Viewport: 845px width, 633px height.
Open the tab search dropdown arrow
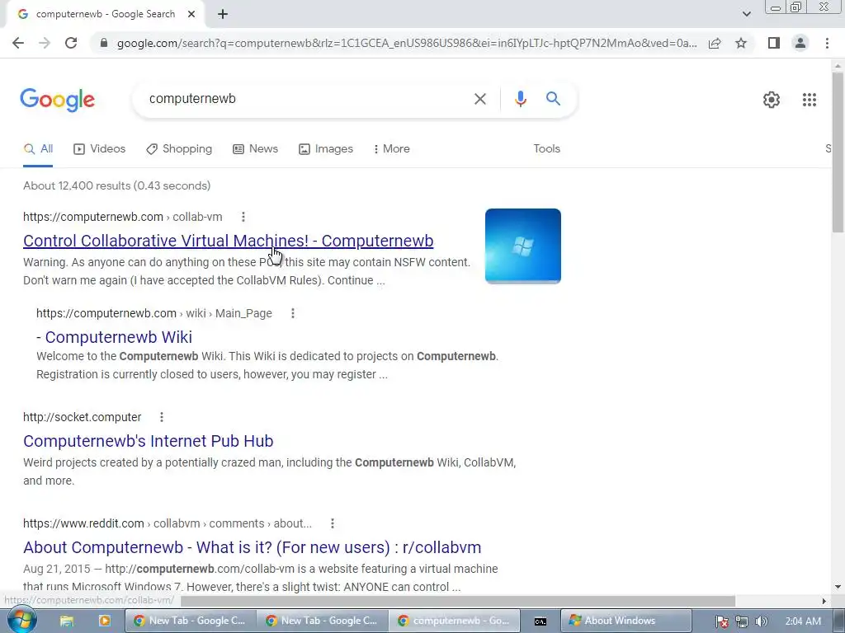746,14
